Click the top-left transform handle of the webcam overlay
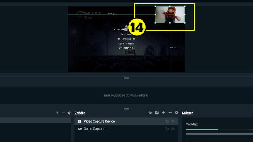This screenshot has width=253, height=142. click(155, 7)
